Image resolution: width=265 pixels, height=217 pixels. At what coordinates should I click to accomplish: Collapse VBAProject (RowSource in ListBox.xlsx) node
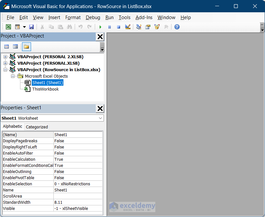click(x=5, y=70)
